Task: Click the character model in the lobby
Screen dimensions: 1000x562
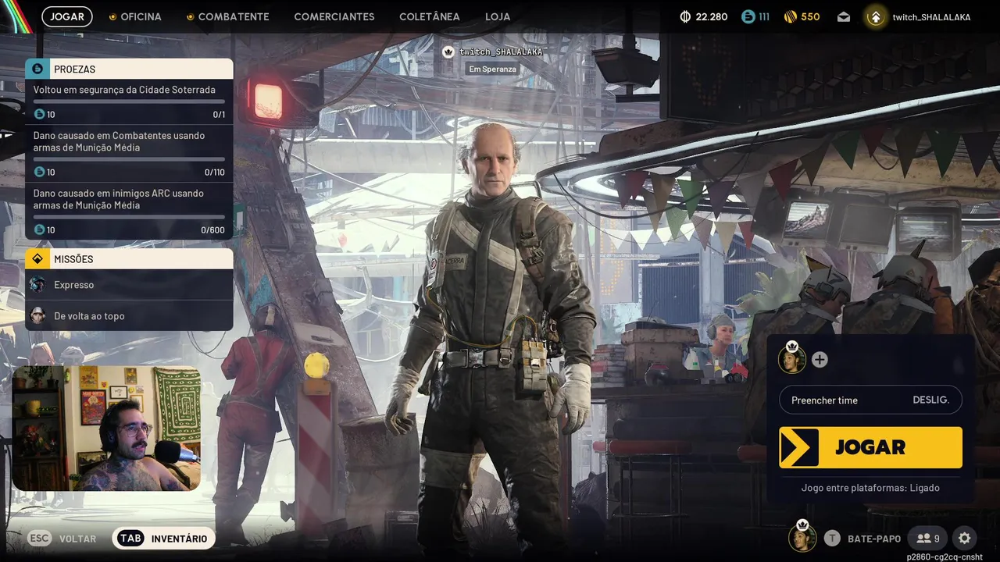Action: (x=492, y=336)
